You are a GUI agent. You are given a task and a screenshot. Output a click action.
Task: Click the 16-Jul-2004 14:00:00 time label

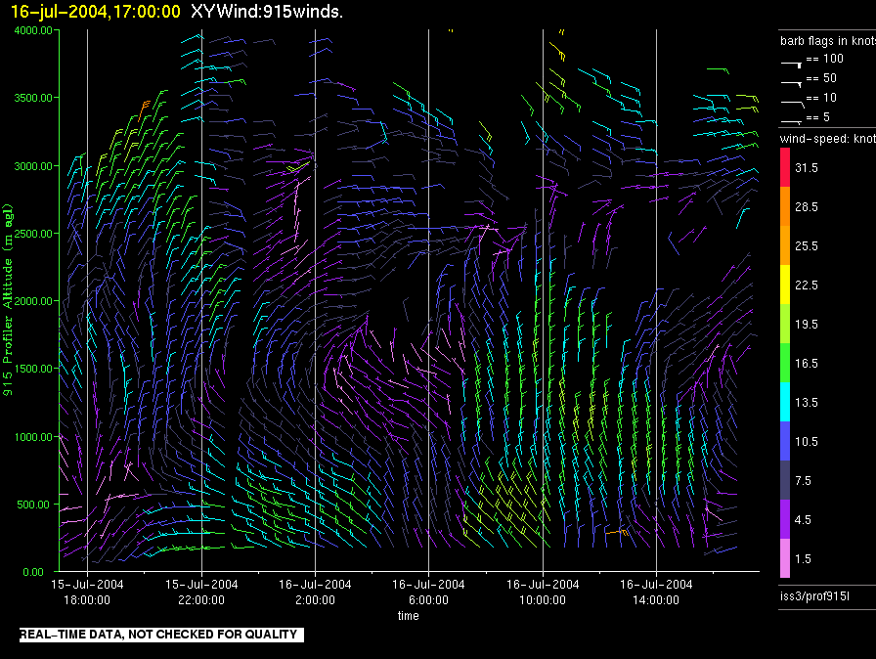click(x=656, y=592)
